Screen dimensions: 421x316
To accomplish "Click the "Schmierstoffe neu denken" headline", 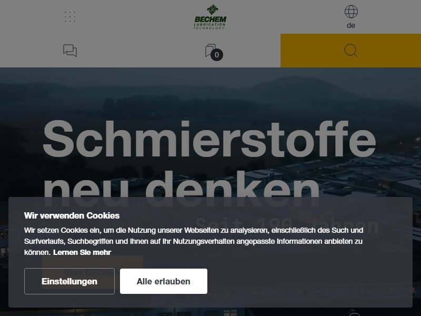I will coord(209,164).
